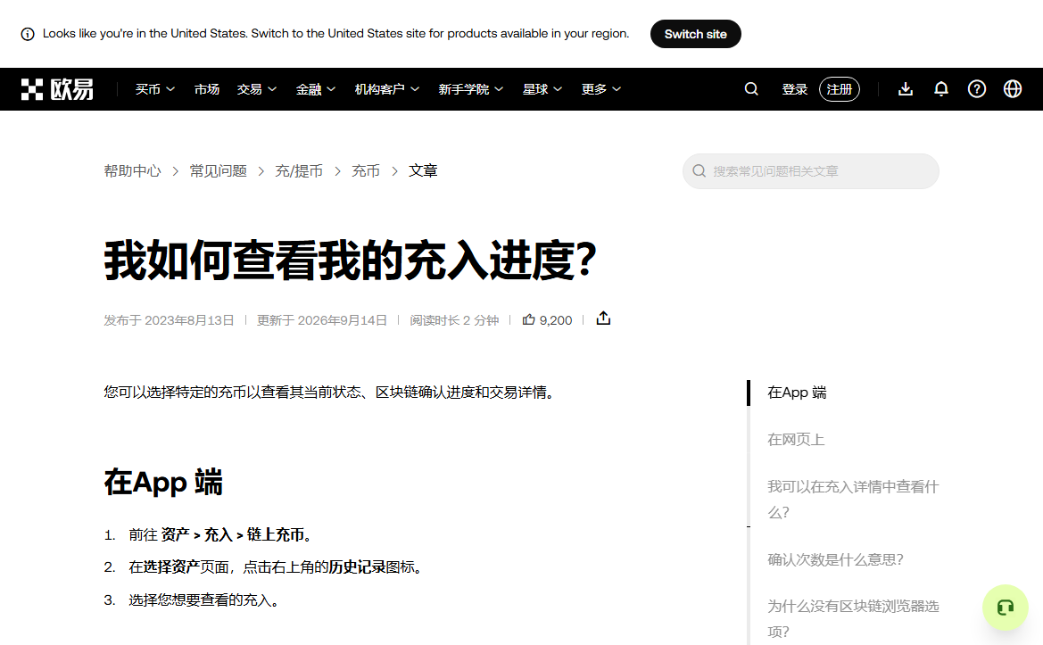Expand the 买币 dropdown menu
This screenshot has width=1043, height=645.
155,89
